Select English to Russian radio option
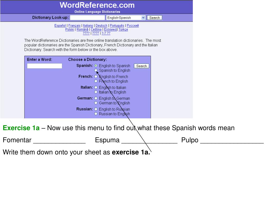Screen dimensions: 269x202 click(x=96, y=109)
